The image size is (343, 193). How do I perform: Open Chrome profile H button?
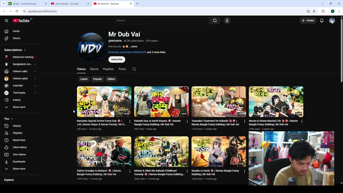[x=333, y=11]
